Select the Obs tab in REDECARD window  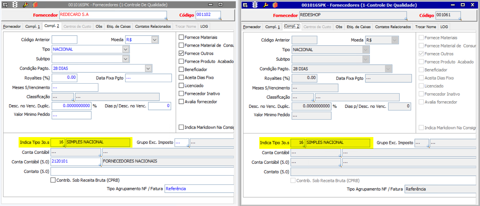(99, 27)
